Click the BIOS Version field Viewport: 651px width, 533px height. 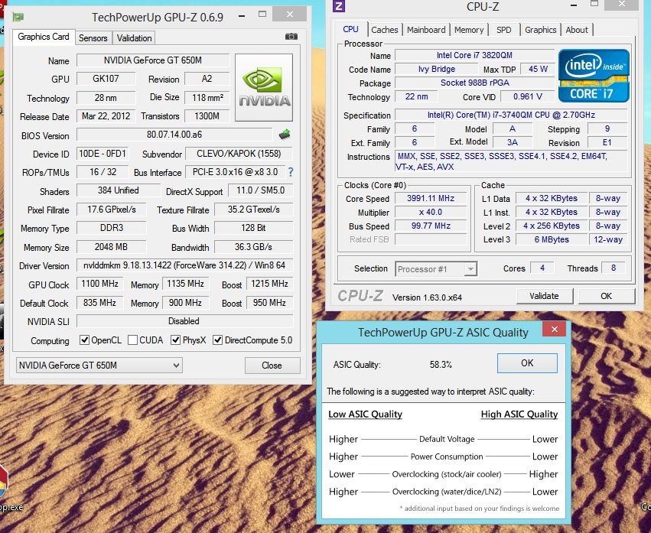pyautogui.click(x=174, y=135)
